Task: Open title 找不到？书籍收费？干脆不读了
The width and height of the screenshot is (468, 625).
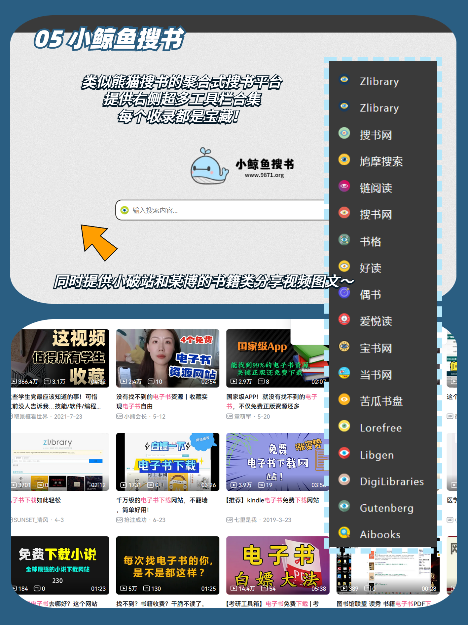Action: [160, 604]
